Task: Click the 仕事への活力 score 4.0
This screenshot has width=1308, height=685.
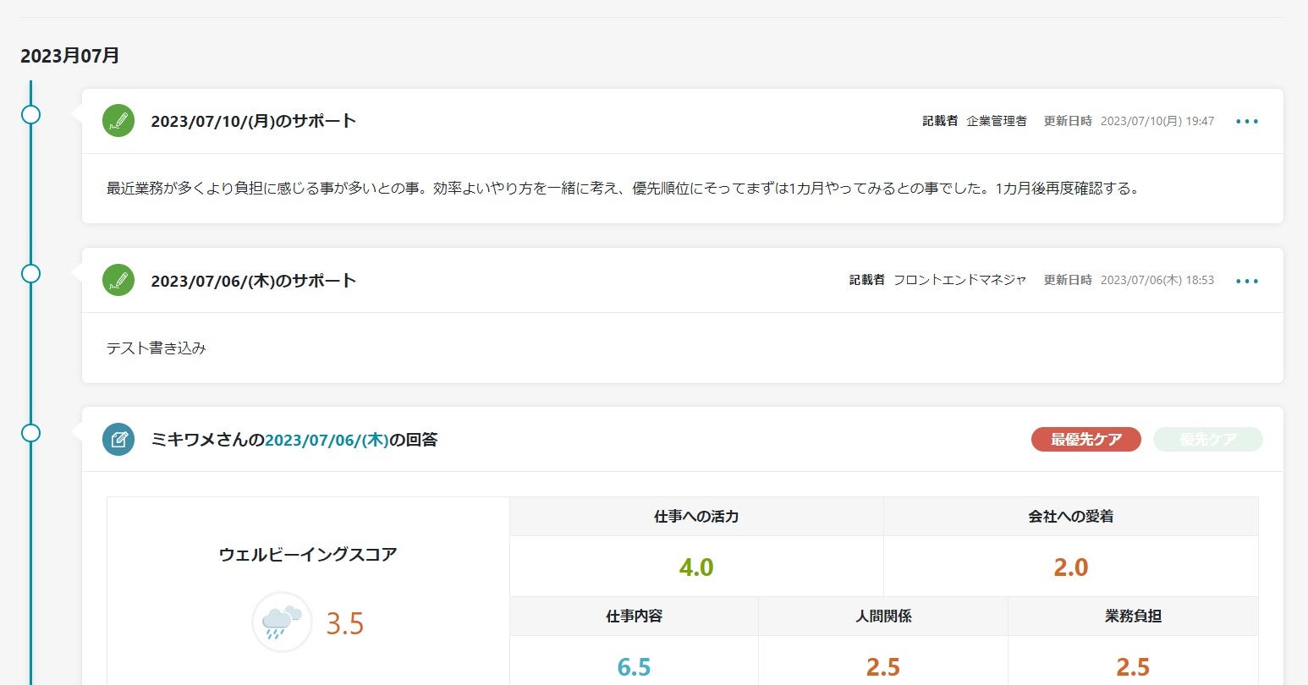Action: click(696, 567)
